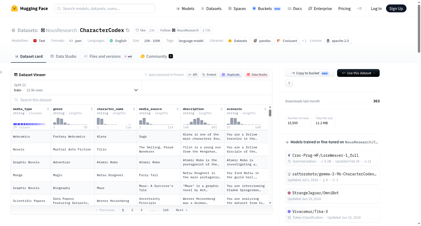Screen dimensions: 421x226
Task: Click the dataset table vertical scrollbar thumb
Action: [270, 113]
